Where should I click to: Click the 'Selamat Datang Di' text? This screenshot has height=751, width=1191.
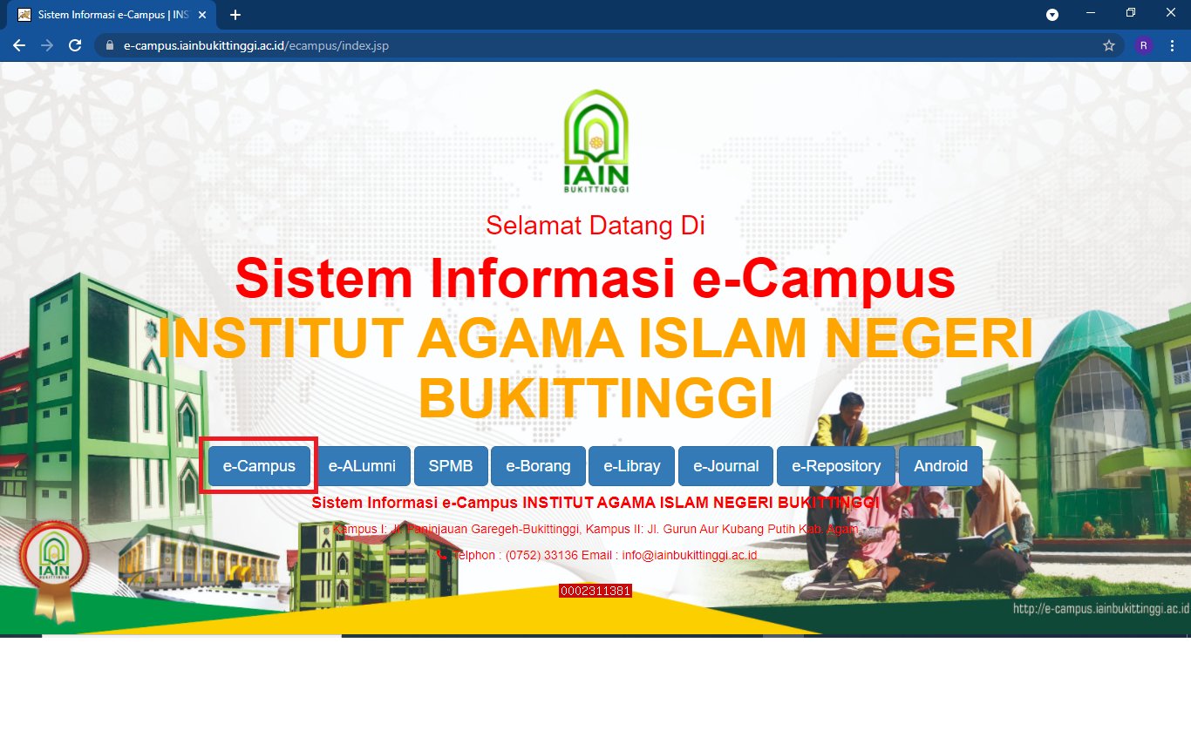595,225
